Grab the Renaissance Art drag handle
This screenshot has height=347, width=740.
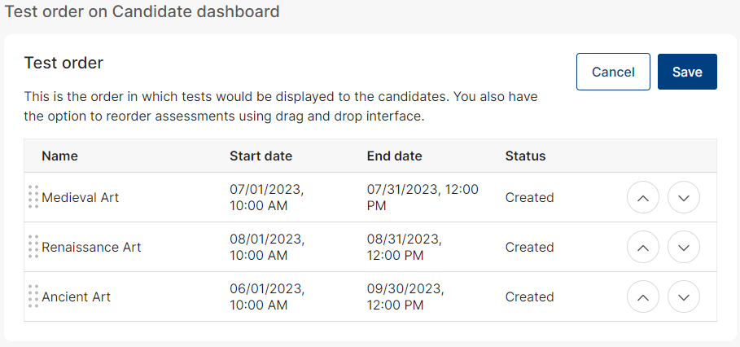(x=33, y=247)
